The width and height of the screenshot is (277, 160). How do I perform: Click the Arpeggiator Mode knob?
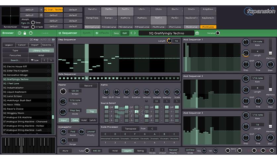[x=63, y=132]
